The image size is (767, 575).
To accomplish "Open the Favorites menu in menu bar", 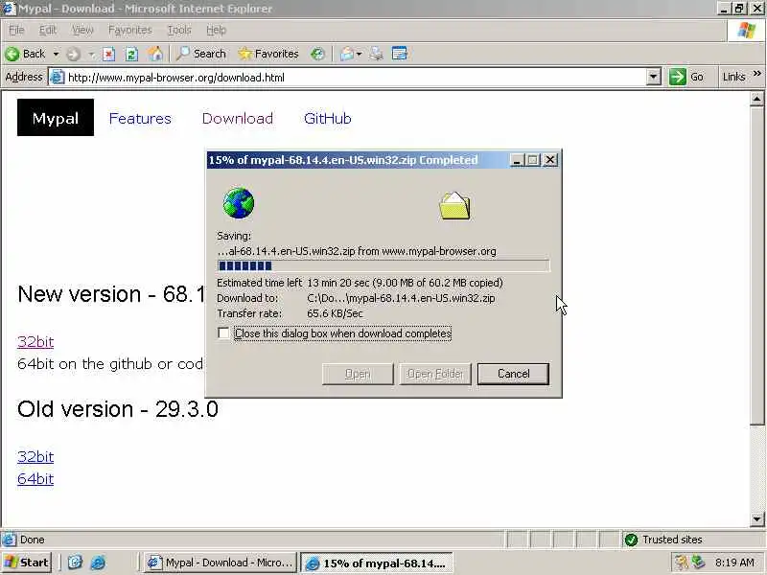I will [130, 31].
